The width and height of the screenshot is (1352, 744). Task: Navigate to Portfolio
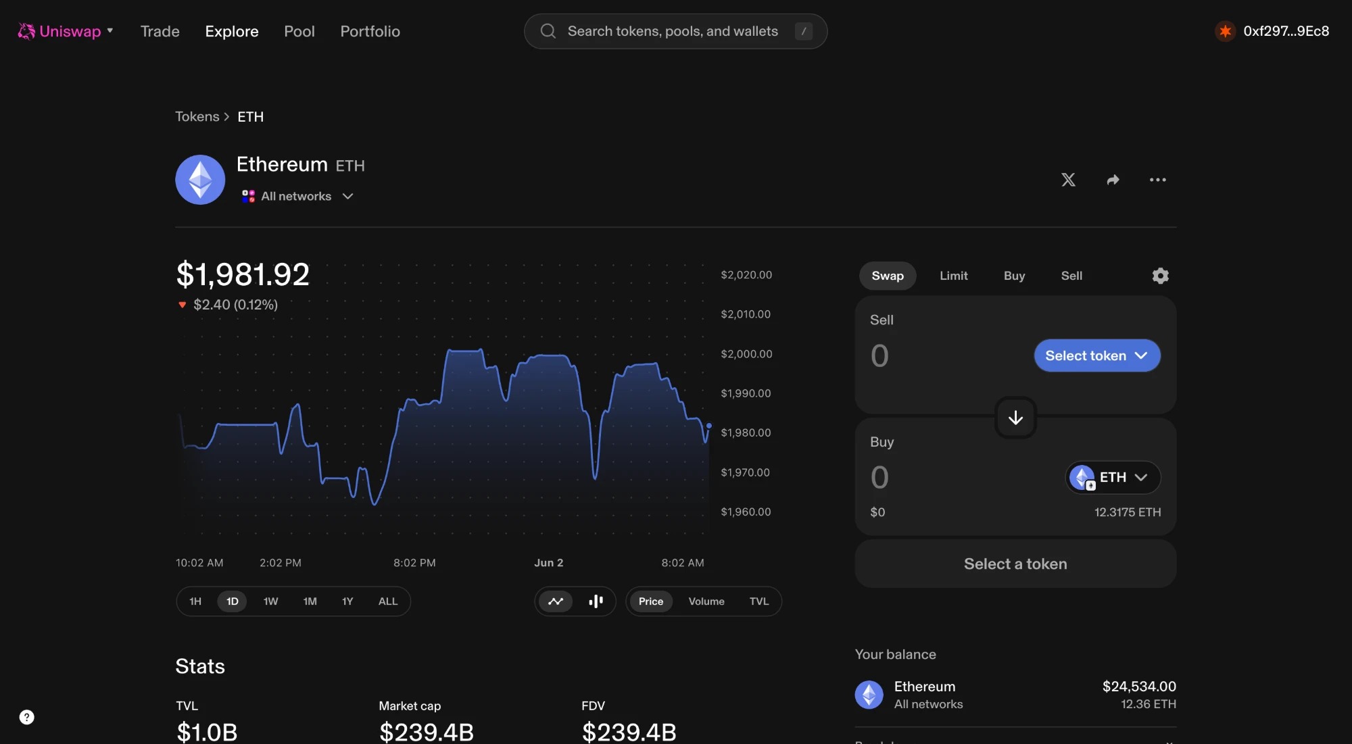coord(370,31)
